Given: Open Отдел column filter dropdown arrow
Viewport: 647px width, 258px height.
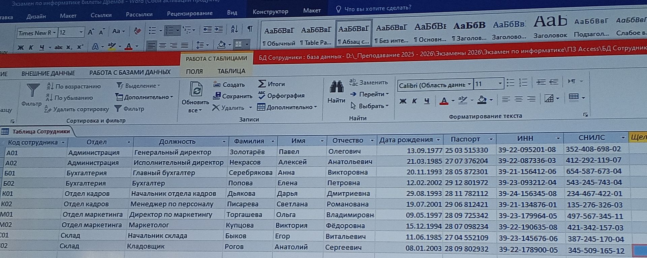Looking at the screenshot, I should point(128,142).
